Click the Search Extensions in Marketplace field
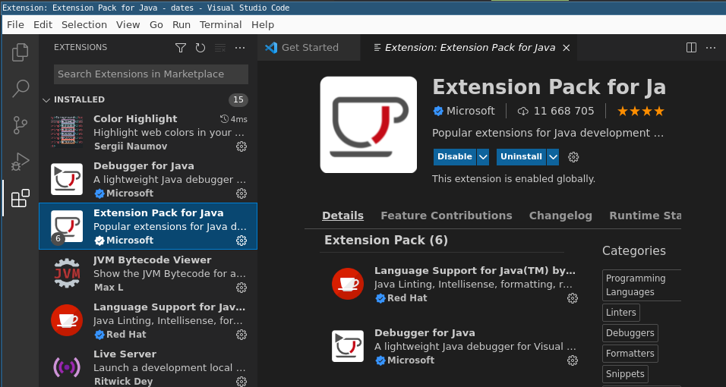 (150, 74)
